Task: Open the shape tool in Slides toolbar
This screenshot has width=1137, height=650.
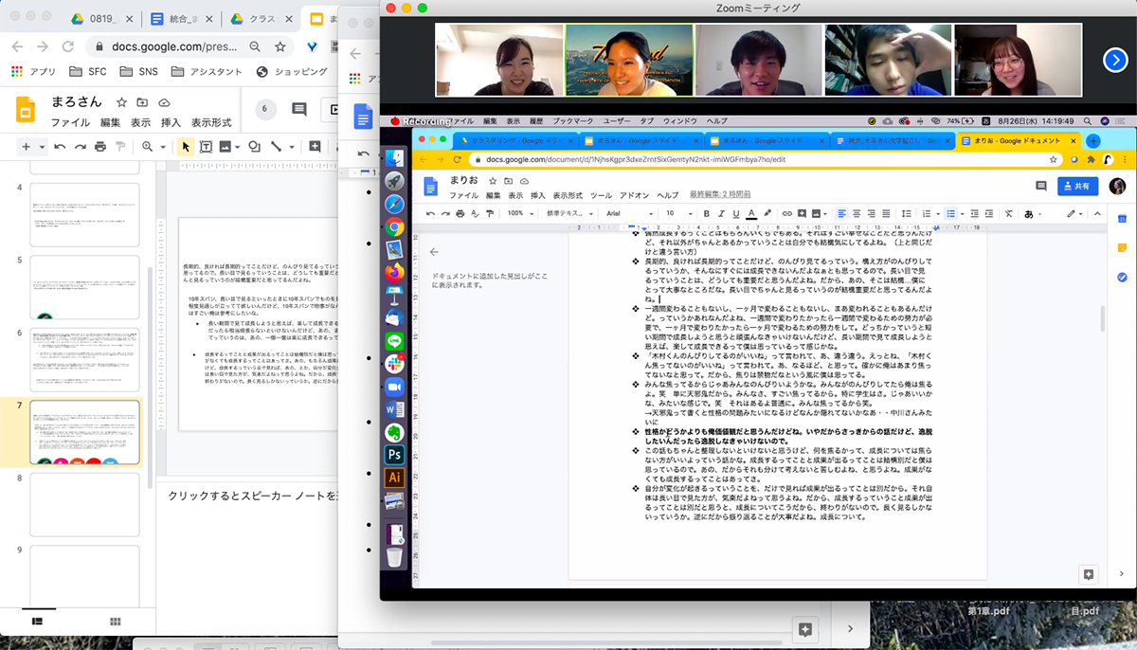Action: click(x=254, y=147)
